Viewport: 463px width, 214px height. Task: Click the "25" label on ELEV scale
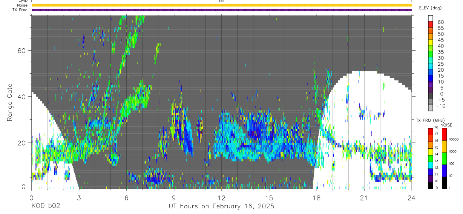[x=440, y=64]
